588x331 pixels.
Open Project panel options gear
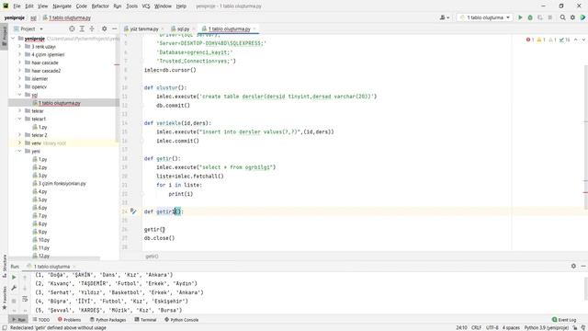(x=104, y=29)
